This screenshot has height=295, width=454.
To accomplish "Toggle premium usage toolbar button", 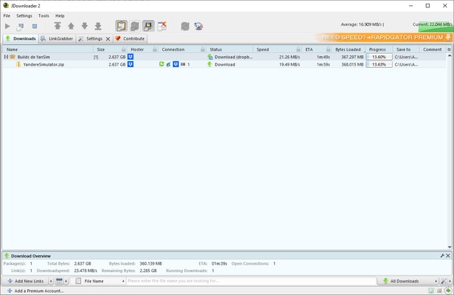I will point(148,26).
